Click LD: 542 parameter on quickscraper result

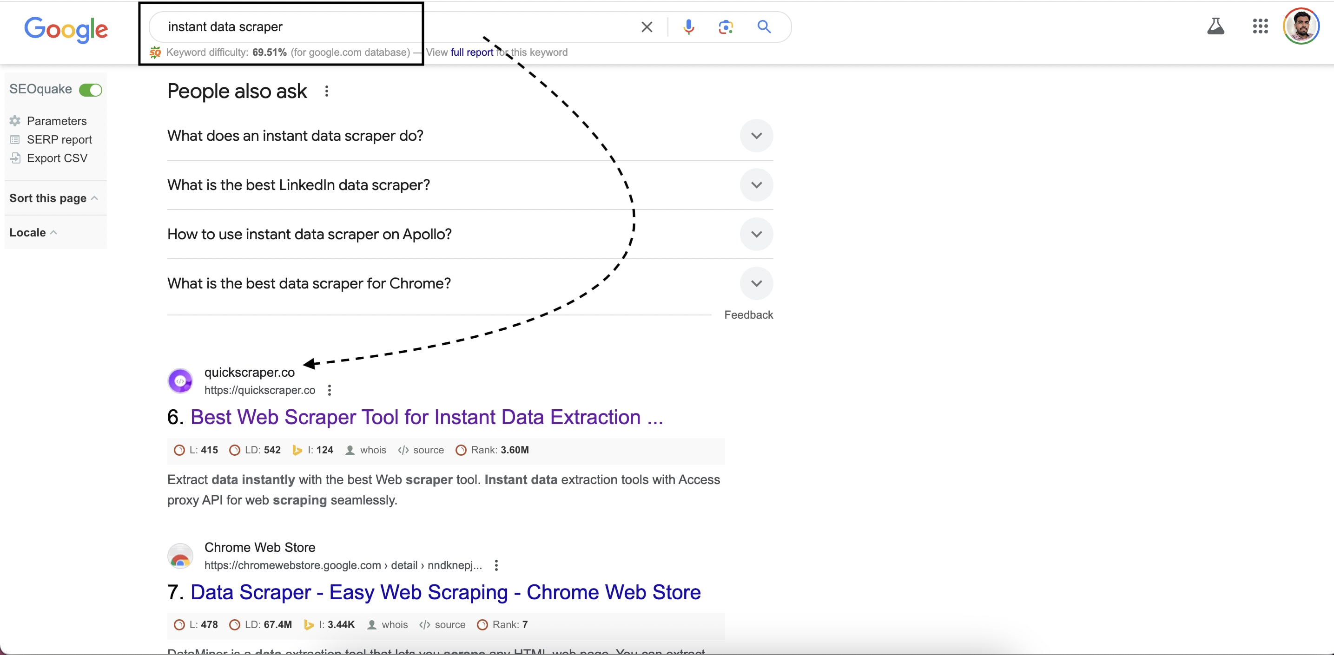click(x=255, y=450)
